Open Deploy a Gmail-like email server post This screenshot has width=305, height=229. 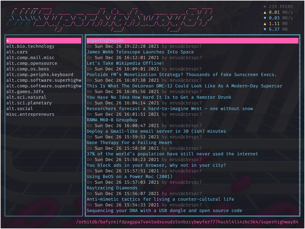(x=156, y=131)
